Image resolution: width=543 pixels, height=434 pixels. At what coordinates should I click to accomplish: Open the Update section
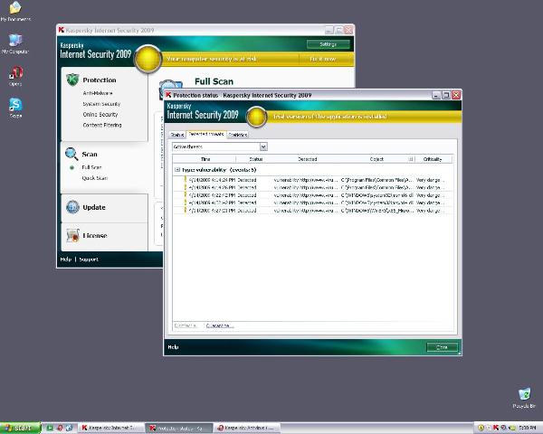pyautogui.click(x=94, y=207)
